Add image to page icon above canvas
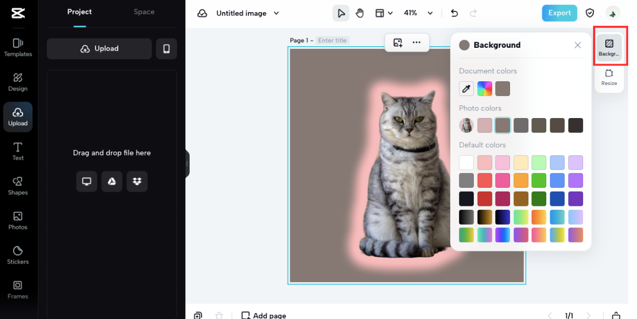The height and width of the screenshot is (319, 637). (398, 42)
